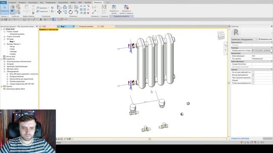The width and height of the screenshot is (273, 153).
Task: Select 'Связанные файлы Revit' in the browser
Action: 15,89
